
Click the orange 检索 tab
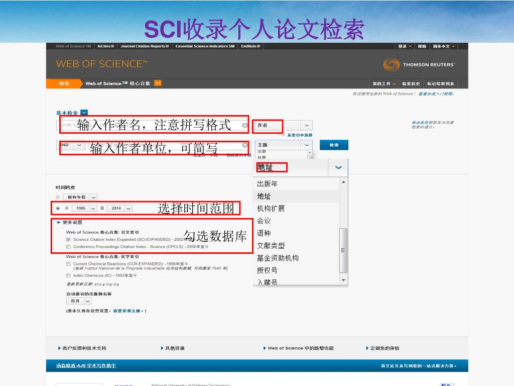coord(64,83)
